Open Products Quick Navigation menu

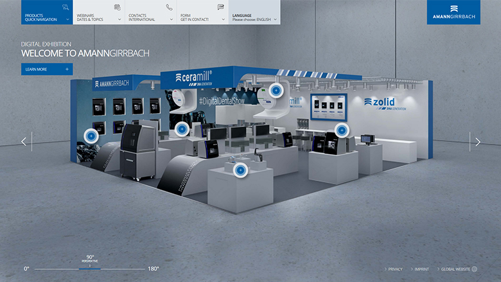pos(47,12)
